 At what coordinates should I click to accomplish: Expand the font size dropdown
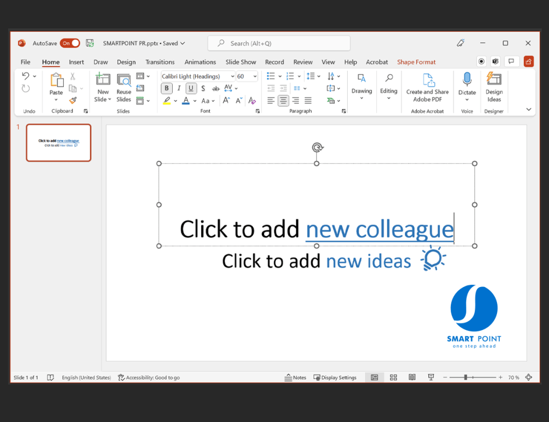(x=255, y=77)
